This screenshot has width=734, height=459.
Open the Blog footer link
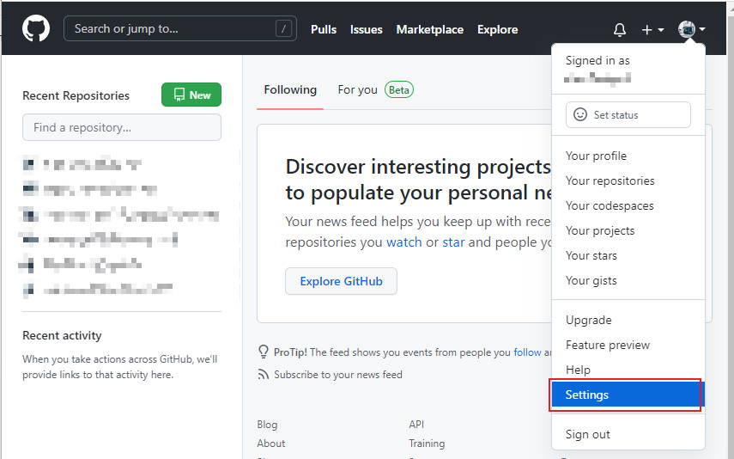click(267, 425)
